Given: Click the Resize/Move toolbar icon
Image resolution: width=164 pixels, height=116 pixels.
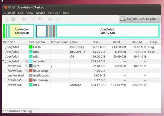Looking at the screenshot, I should [23, 19].
